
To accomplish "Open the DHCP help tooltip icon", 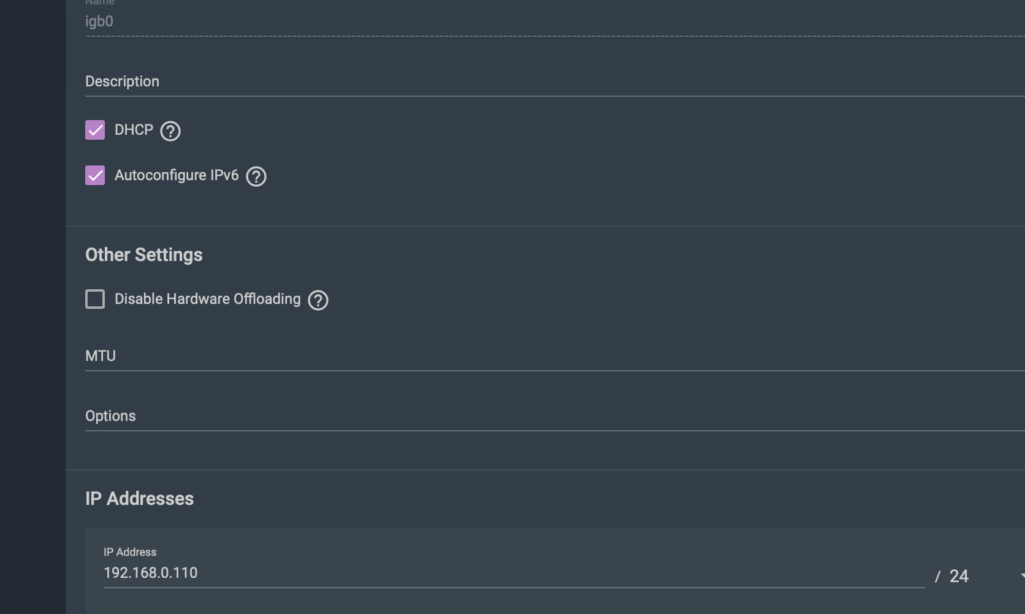I will [170, 131].
